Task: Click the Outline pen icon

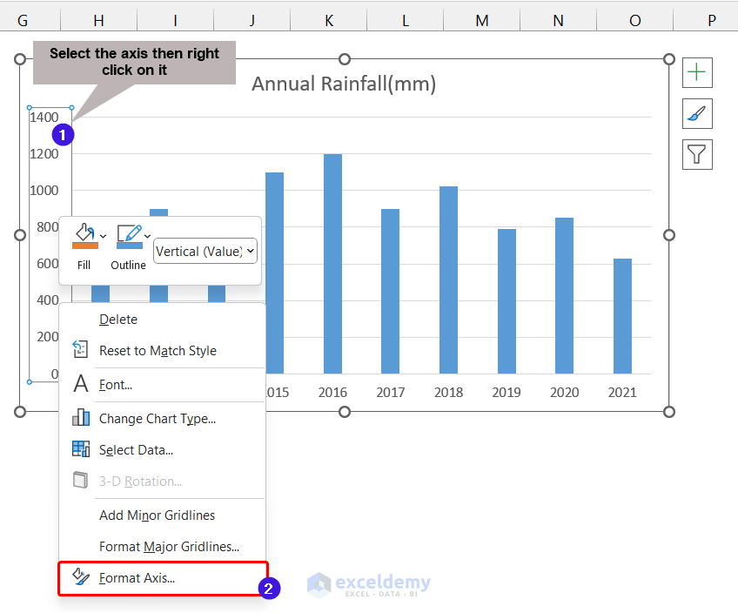Action: click(130, 233)
